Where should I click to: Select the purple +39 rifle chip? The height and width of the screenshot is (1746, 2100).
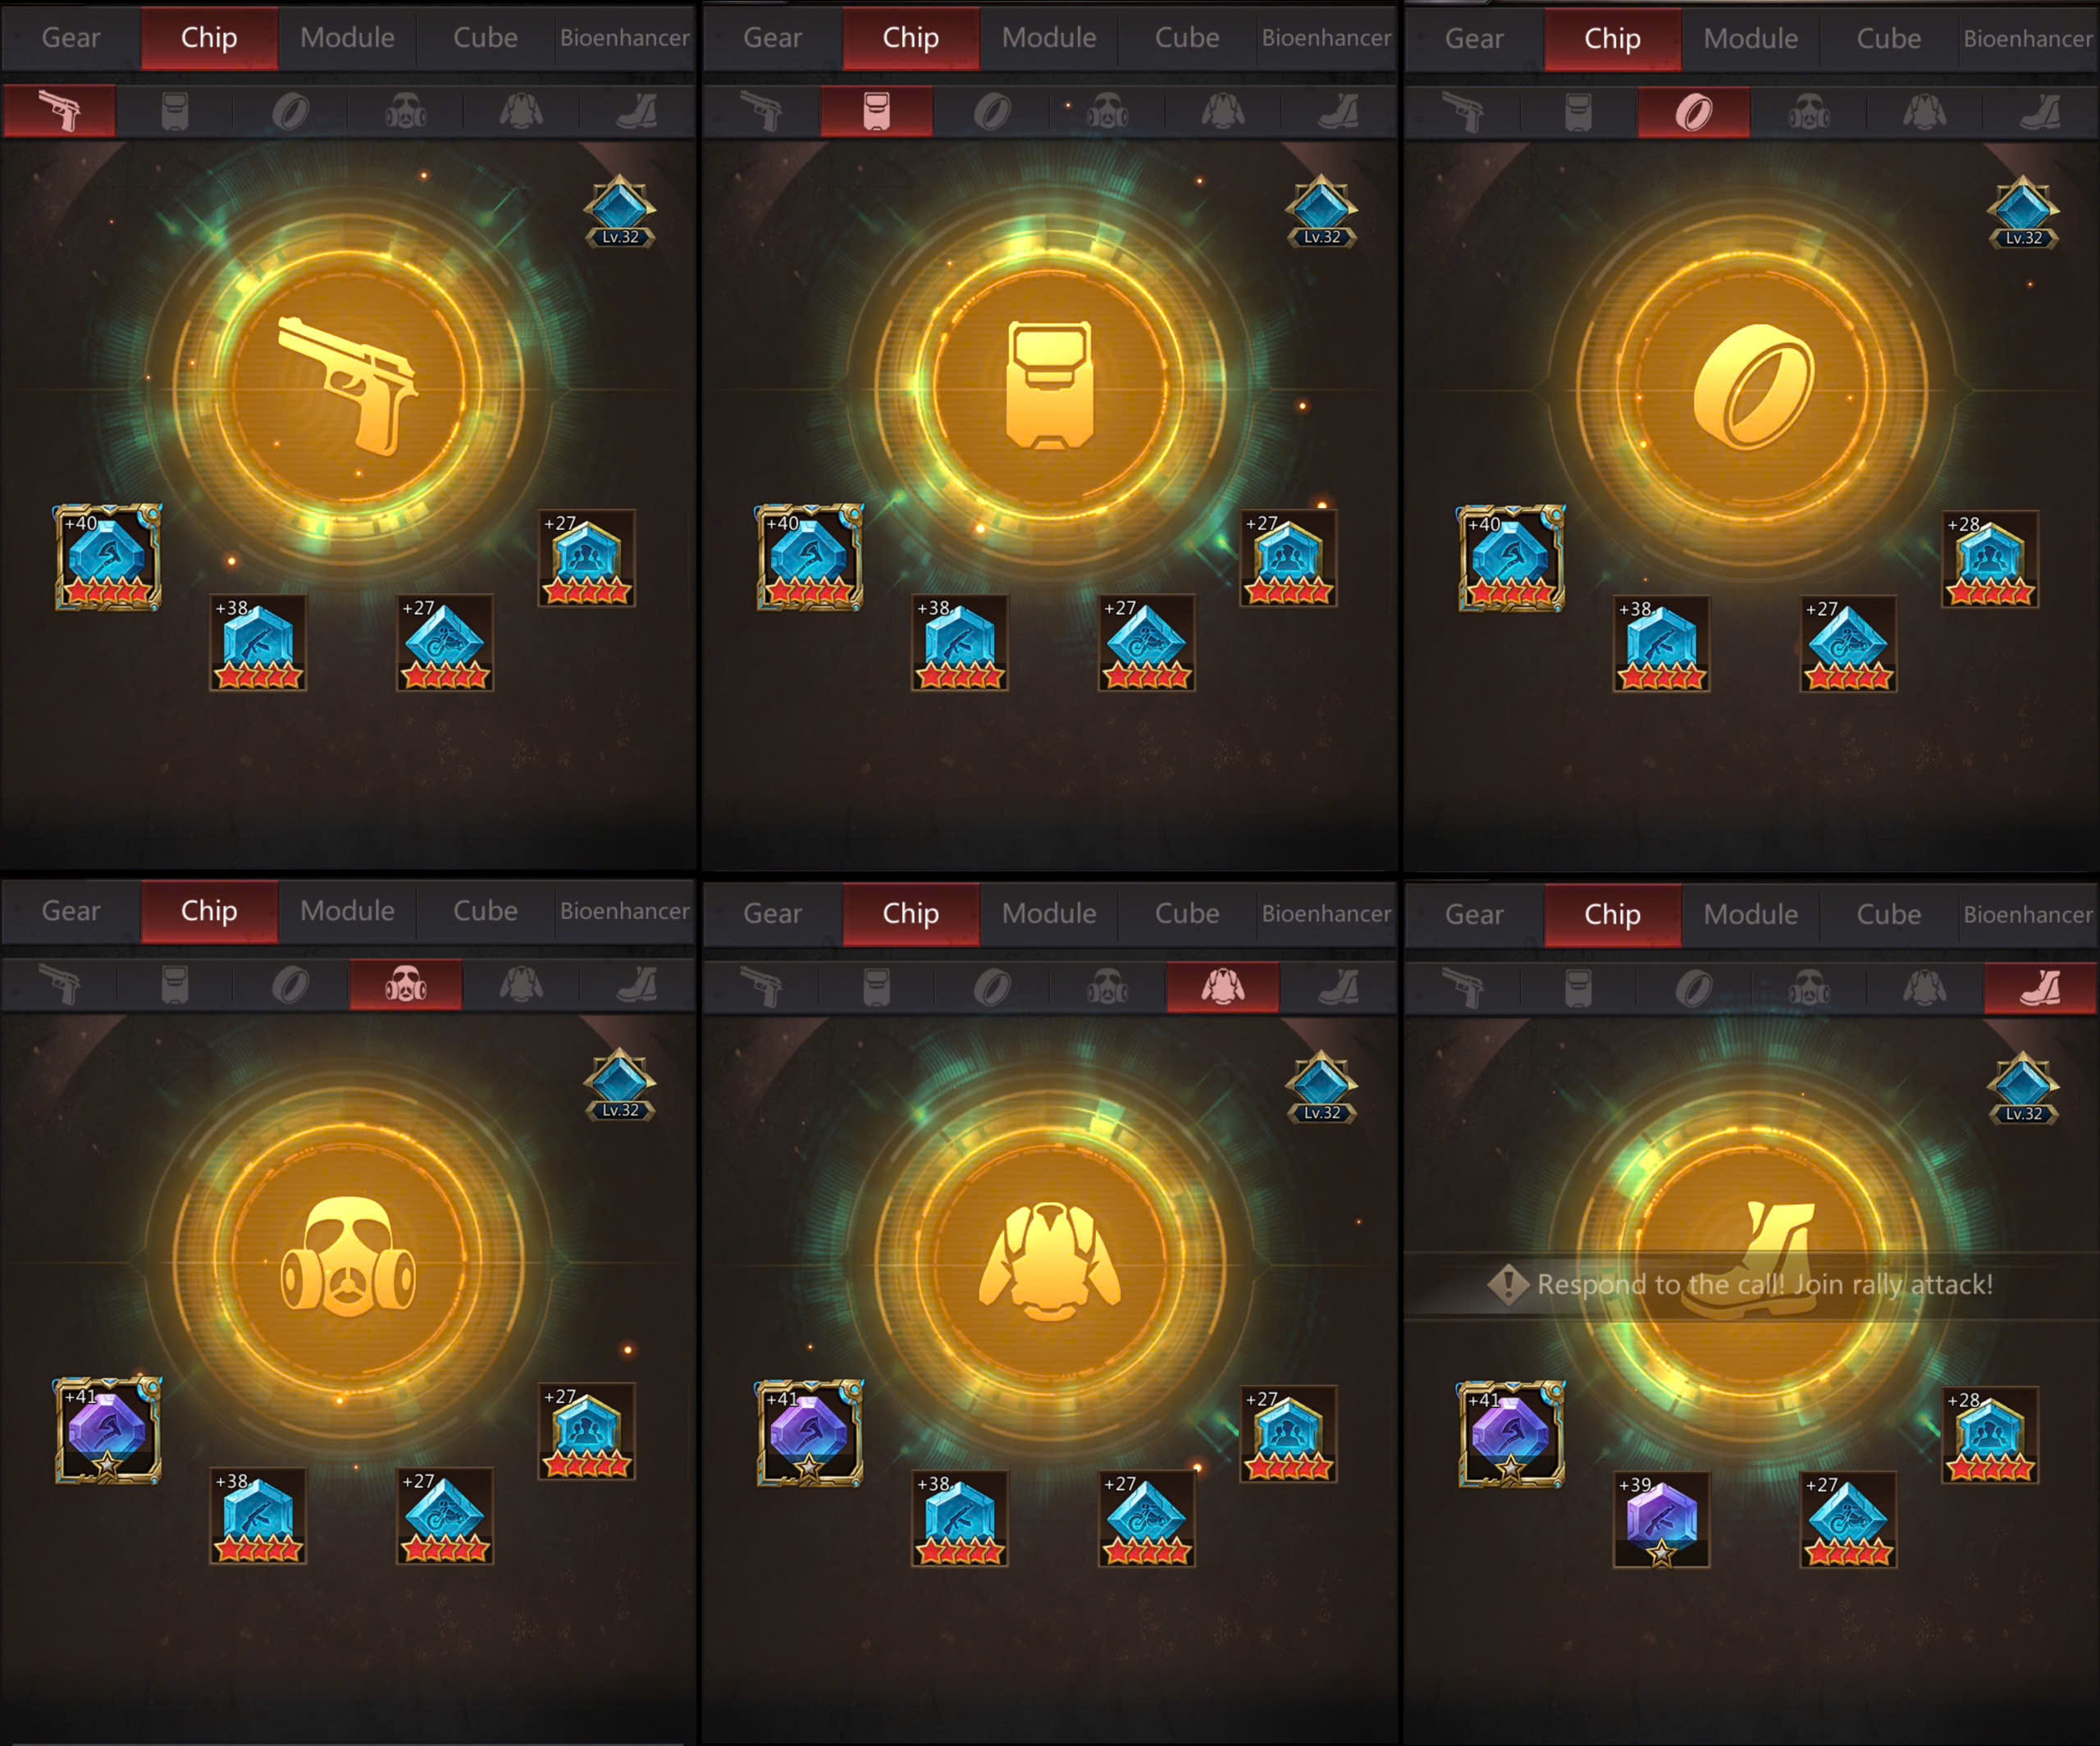click(x=1661, y=1519)
